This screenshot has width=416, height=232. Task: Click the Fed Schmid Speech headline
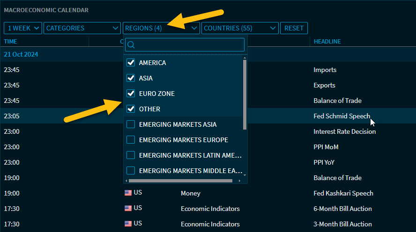click(342, 116)
